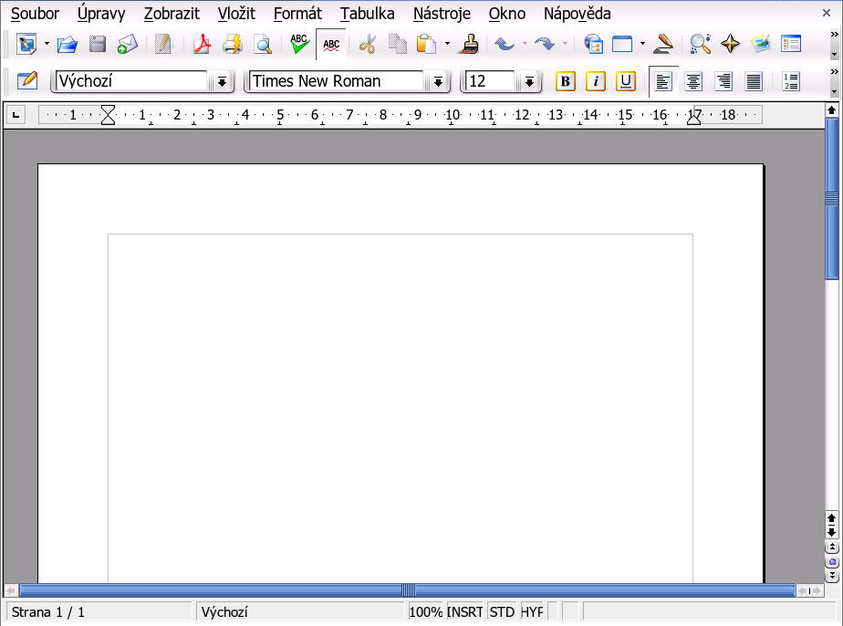
Task: Open Table size dropdown arrow
Action: [x=642, y=44]
